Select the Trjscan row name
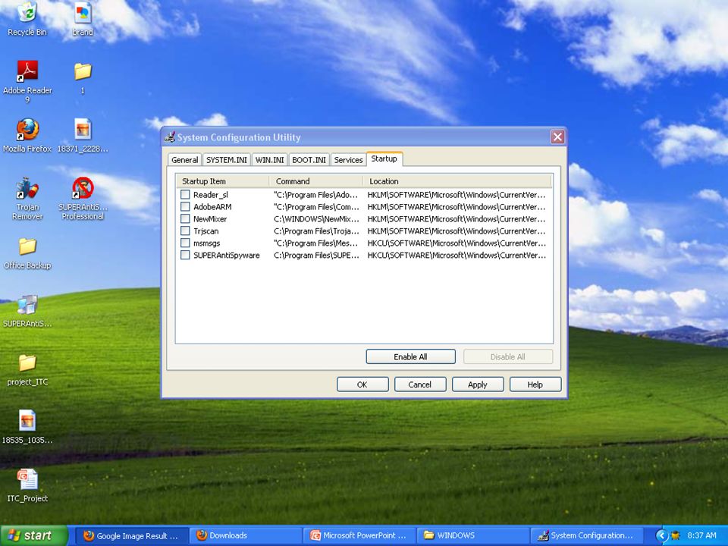728x546 pixels. coord(206,231)
